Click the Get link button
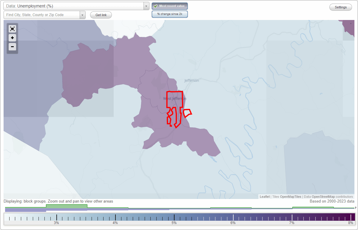Image resolution: width=358 pixels, height=230 pixels. [101, 15]
